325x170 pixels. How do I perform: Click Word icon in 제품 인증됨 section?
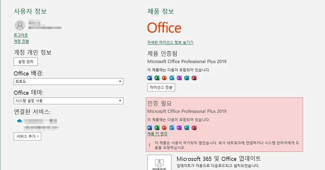click(149, 78)
